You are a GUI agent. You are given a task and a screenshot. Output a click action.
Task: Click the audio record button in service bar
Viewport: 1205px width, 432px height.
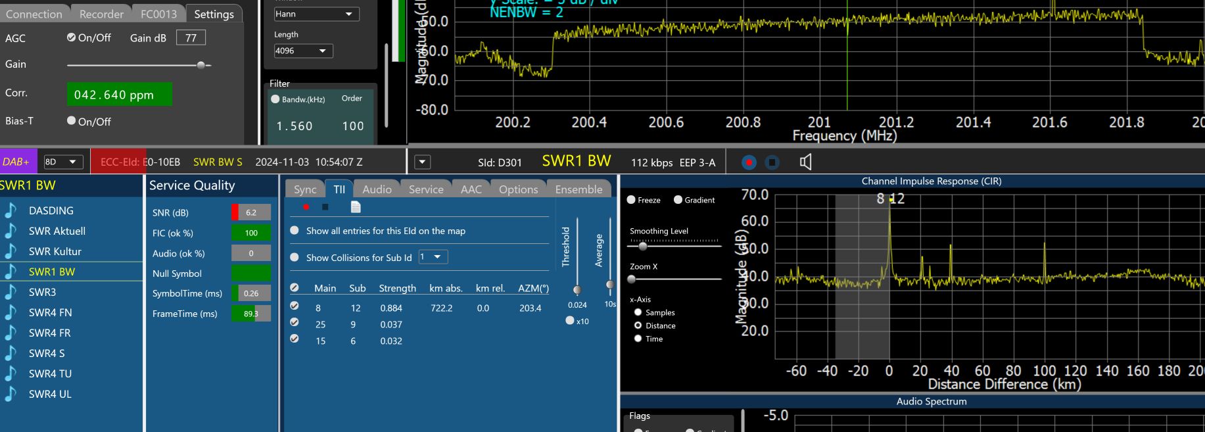749,162
